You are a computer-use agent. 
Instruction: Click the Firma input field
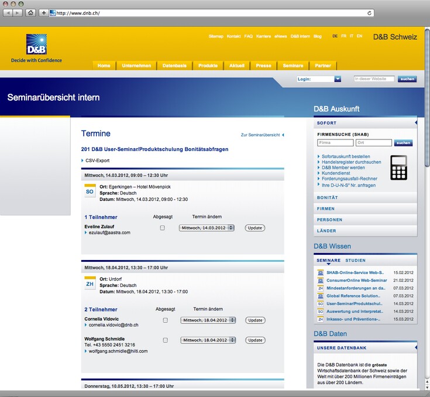(x=335, y=143)
